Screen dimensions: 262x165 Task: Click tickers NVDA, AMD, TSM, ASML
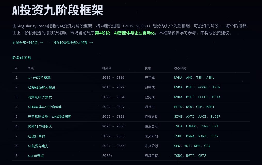(194, 78)
